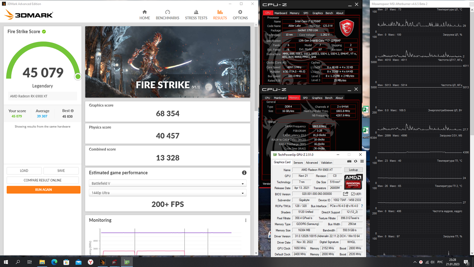Switch to GPU-Z taskbar icon
This screenshot has height=267, width=474.
point(127,262)
